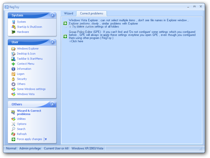This screenshot has width=210, height=158.
Task: Go to Windows Explorer settings
Action: [x=28, y=49]
